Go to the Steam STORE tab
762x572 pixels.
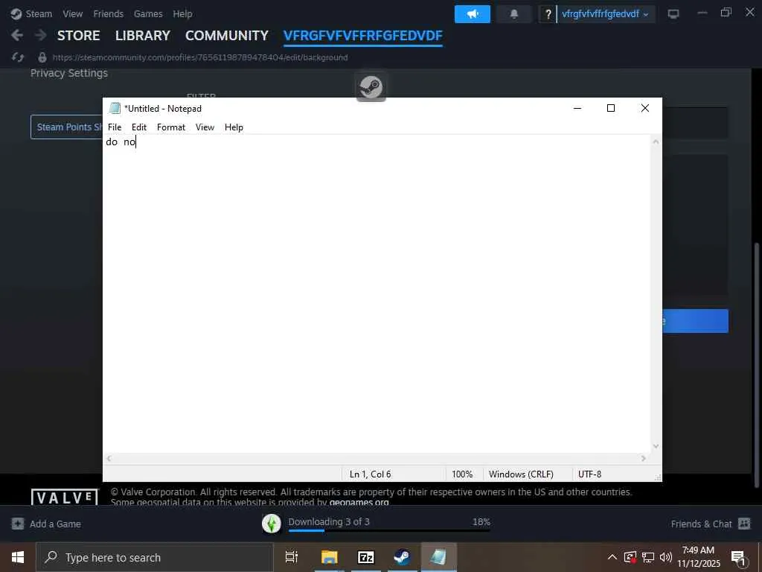point(79,36)
